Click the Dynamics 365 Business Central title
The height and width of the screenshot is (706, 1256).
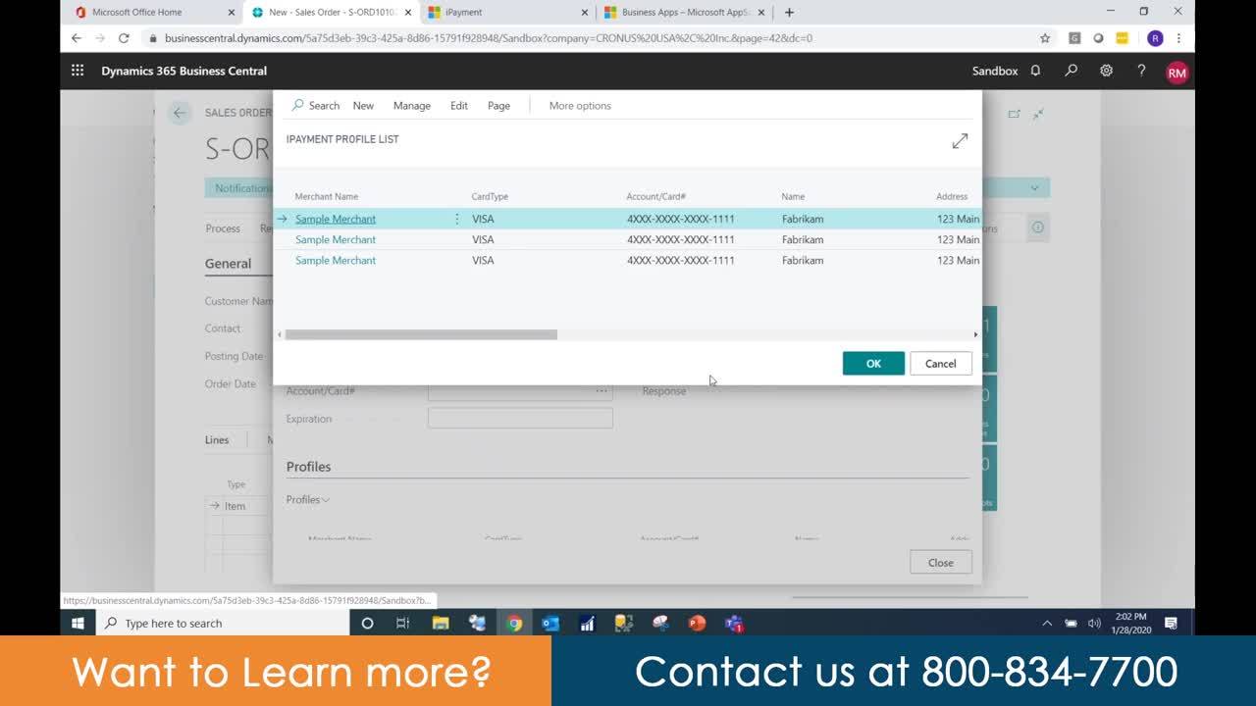(184, 71)
